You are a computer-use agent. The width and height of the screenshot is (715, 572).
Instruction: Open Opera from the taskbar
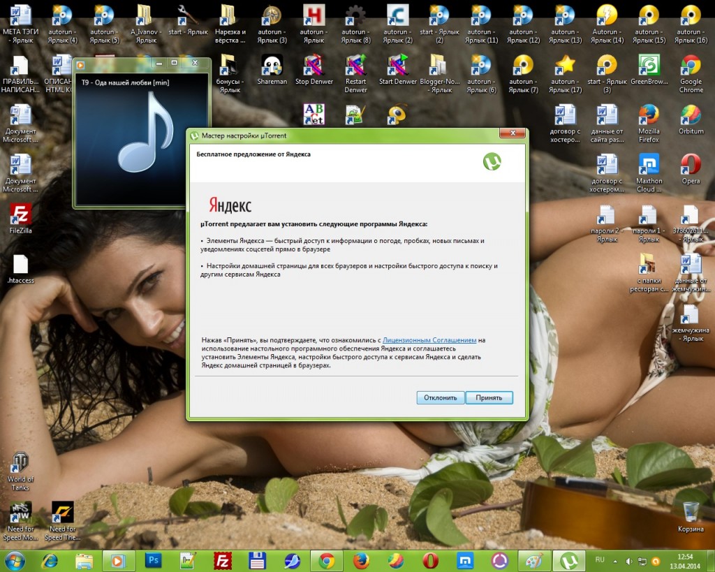[x=430, y=561]
